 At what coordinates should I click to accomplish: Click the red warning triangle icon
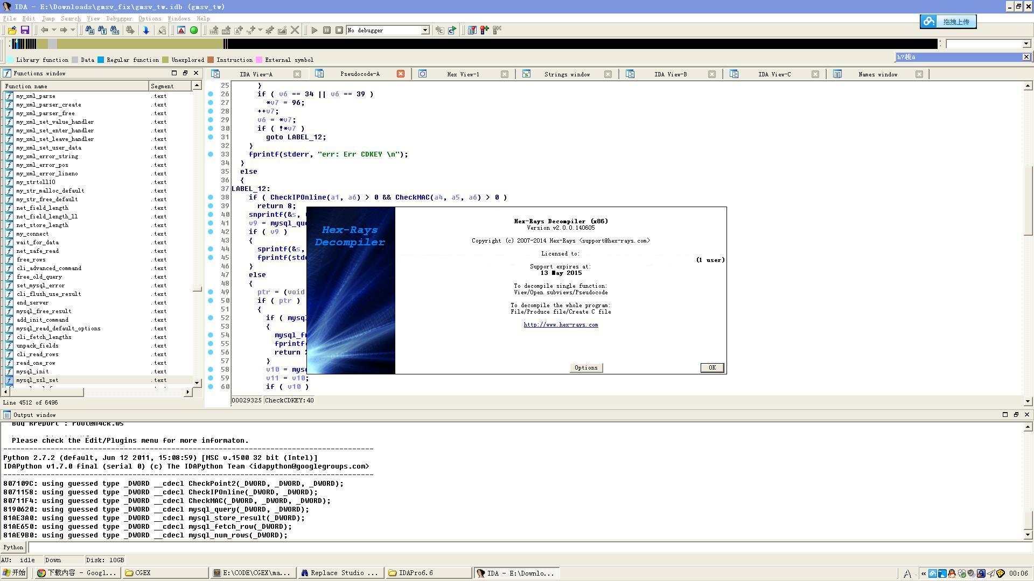181,30
